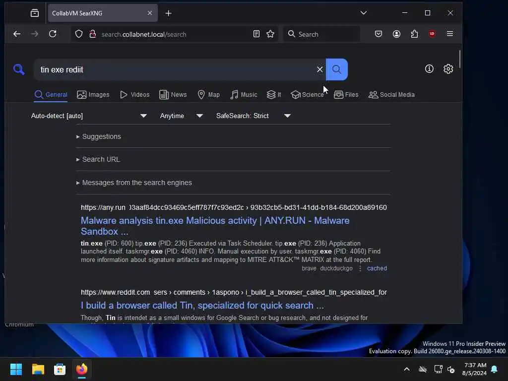
Task: Switch to Social Media category tab
Action: [x=391, y=95]
